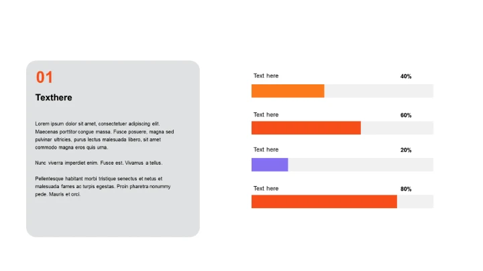Click the "Text here" label for 80% bar
Image resolution: width=483 pixels, height=271 pixels.
pyautogui.click(x=266, y=189)
